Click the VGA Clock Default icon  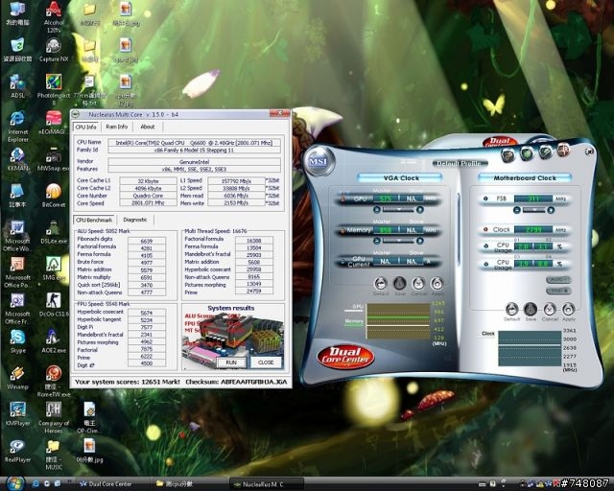381,283
